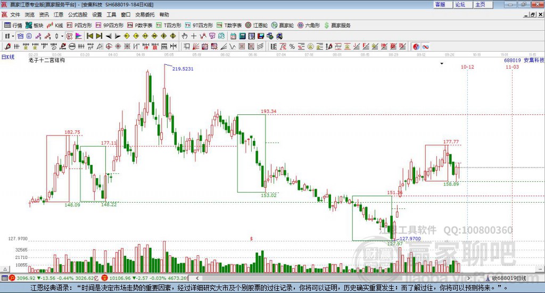Open the 行情 market quotes view
The image size is (545, 293).
click(13, 26)
